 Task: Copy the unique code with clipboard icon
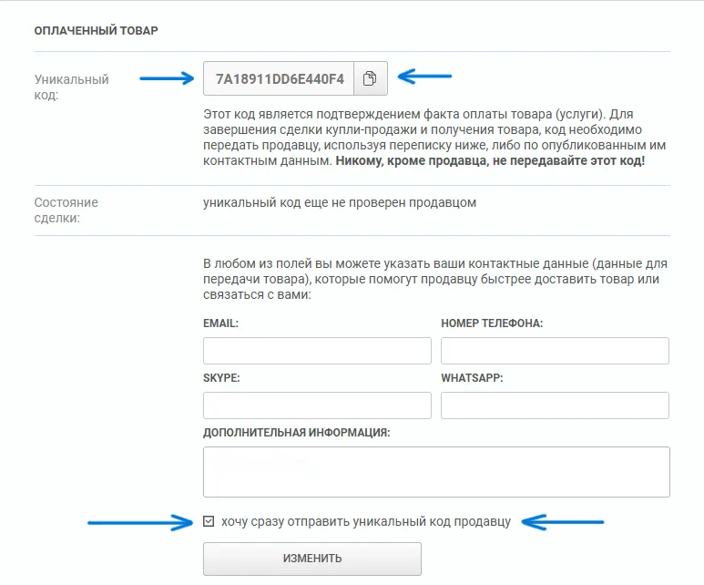(x=371, y=78)
